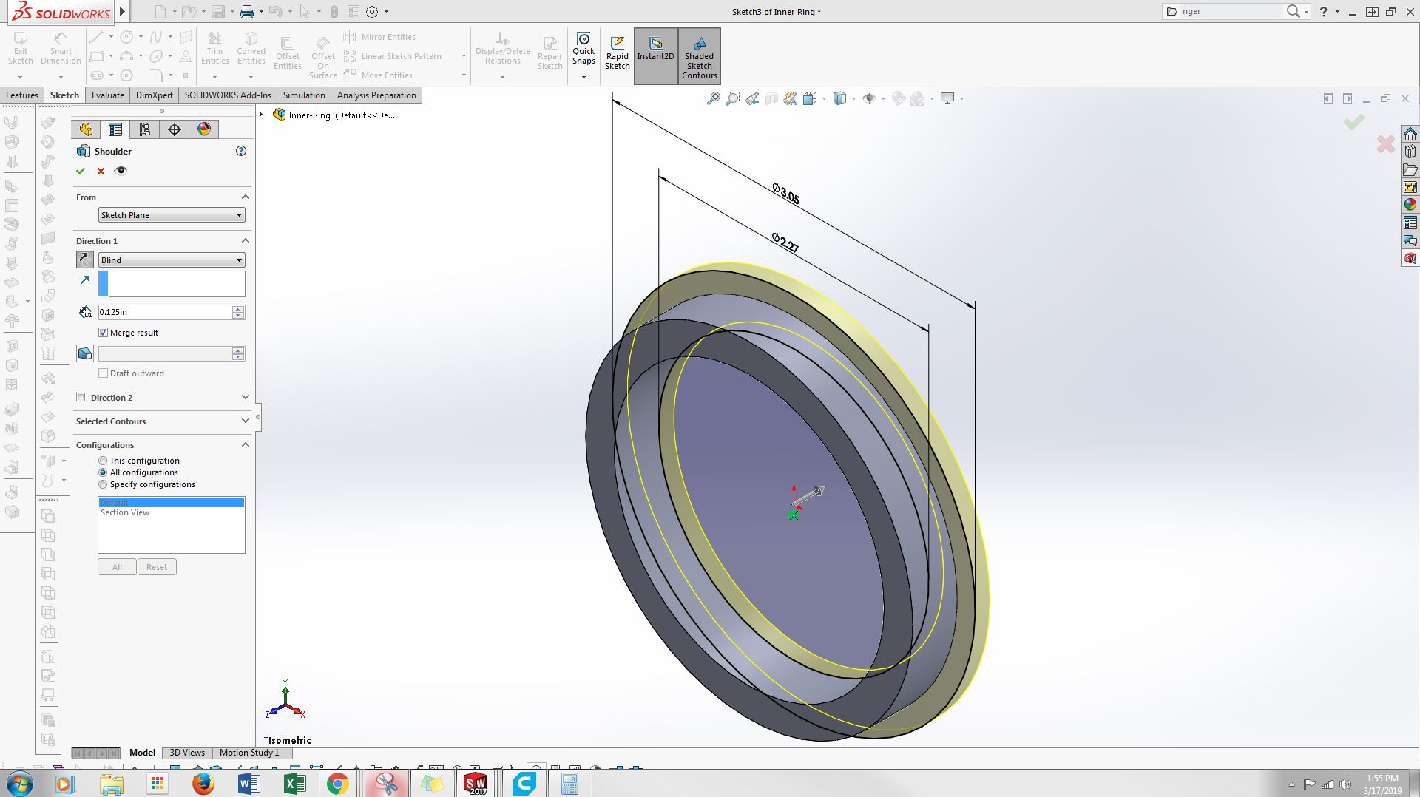Toggle the Draft On/Off button
1420x797 pixels.
tap(85, 353)
